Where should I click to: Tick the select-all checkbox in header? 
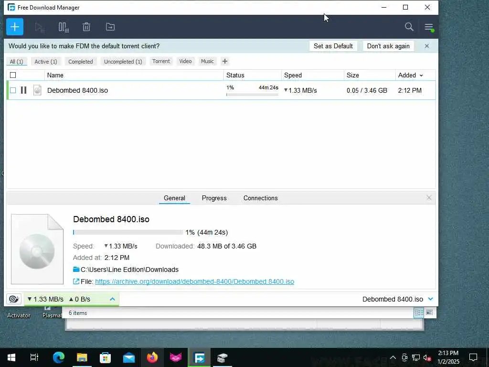[13, 75]
